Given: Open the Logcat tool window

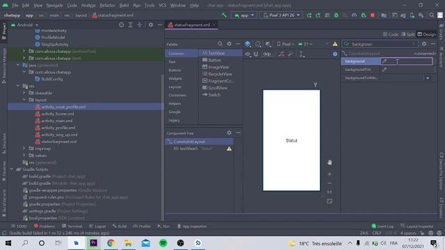Looking at the screenshot, I should pyautogui.click(x=97, y=226).
